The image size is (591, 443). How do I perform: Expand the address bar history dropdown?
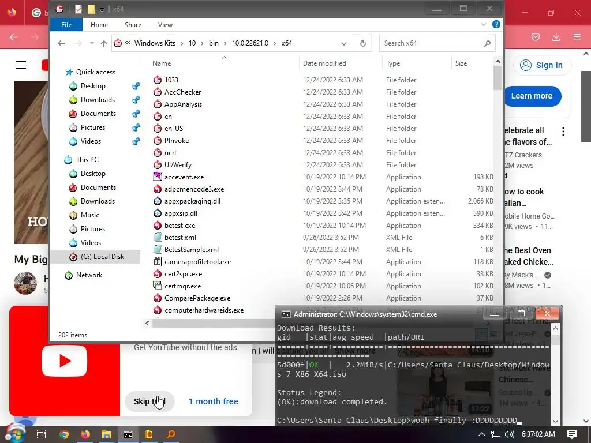coord(344,43)
